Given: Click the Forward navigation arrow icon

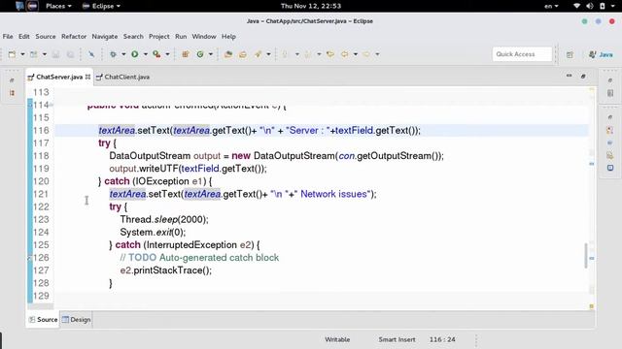Looking at the screenshot, I should [x=366, y=54].
